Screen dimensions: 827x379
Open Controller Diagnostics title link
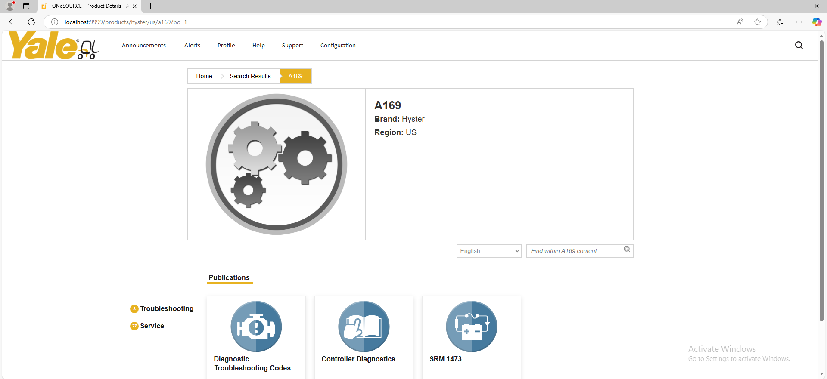point(358,359)
